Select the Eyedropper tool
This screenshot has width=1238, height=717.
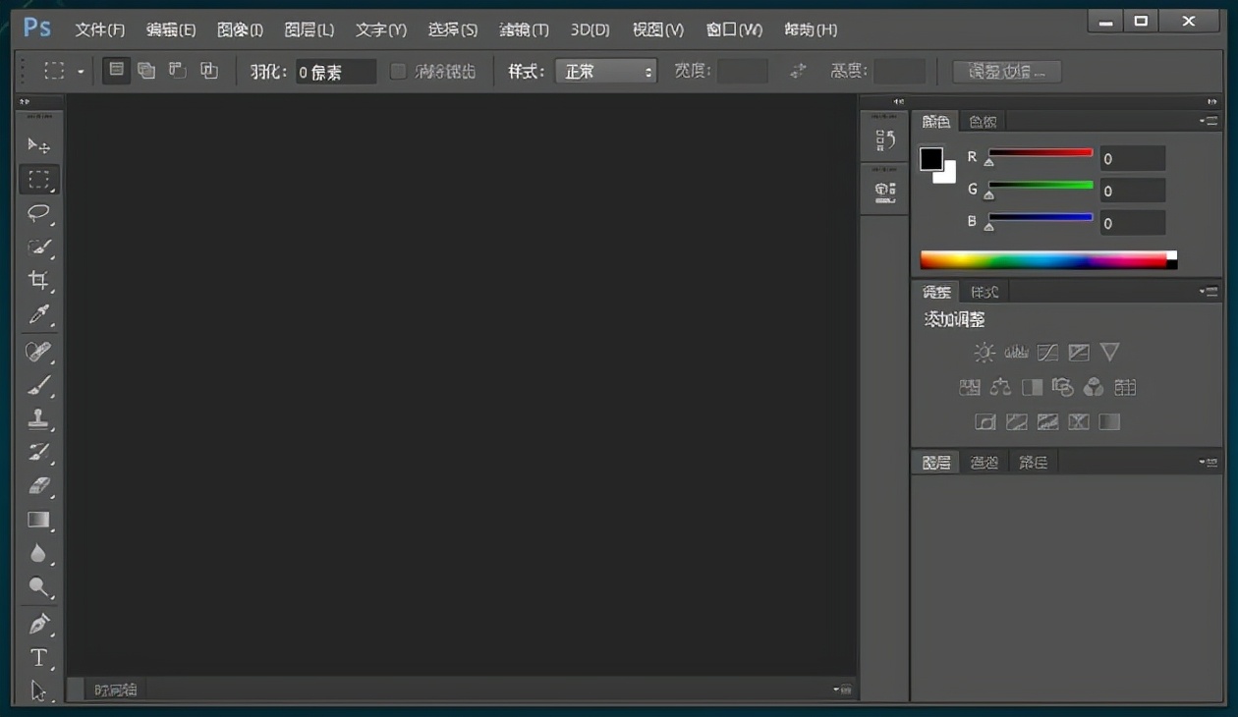coord(38,314)
